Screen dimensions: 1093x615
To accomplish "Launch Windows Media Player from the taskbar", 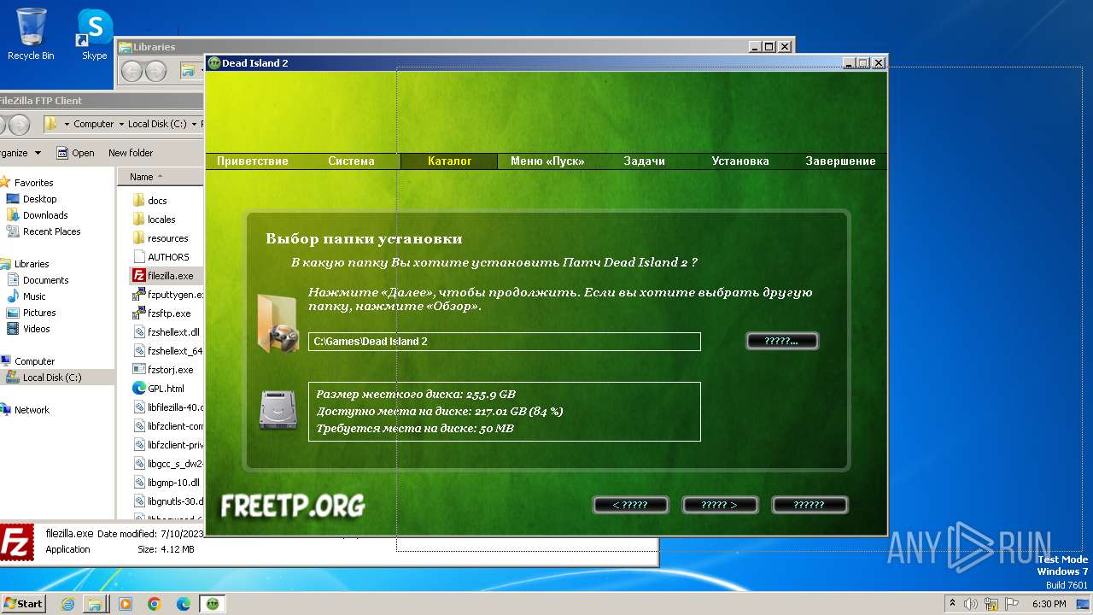I will [125, 604].
